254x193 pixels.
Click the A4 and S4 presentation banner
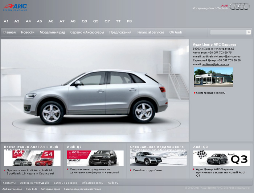coord(32,158)
